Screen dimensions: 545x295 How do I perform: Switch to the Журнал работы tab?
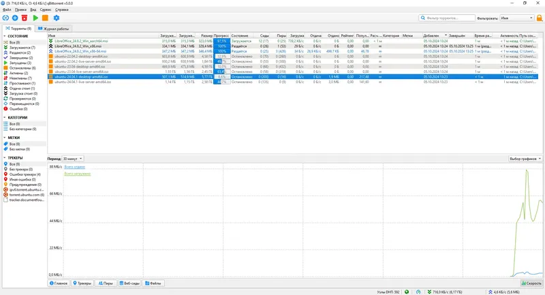point(54,29)
